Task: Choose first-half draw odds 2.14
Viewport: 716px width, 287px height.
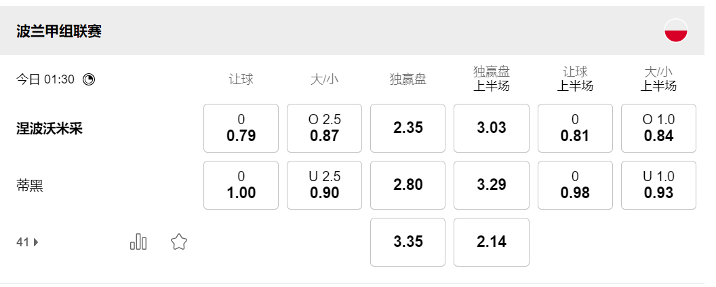Action: click(492, 242)
